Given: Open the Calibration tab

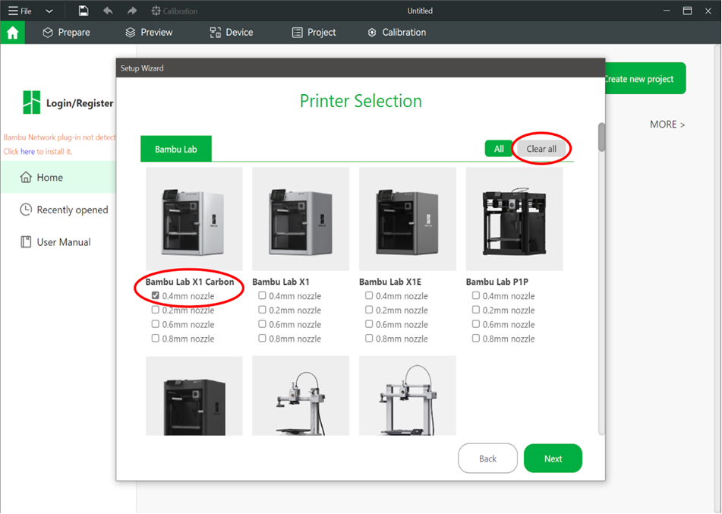Looking at the screenshot, I should tap(396, 33).
